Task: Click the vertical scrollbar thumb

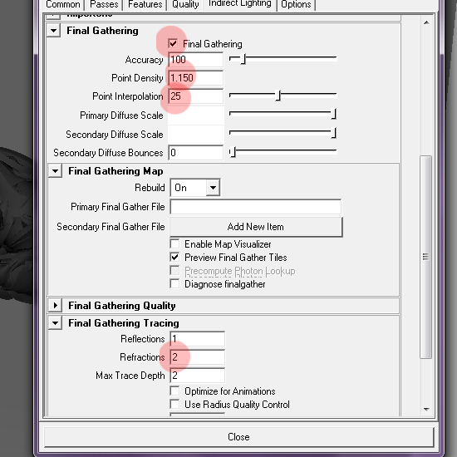Action: tap(425, 257)
